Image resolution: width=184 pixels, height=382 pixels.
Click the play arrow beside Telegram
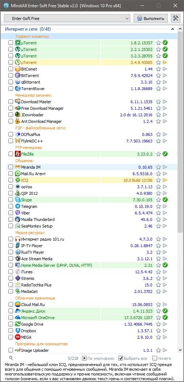[165, 206]
